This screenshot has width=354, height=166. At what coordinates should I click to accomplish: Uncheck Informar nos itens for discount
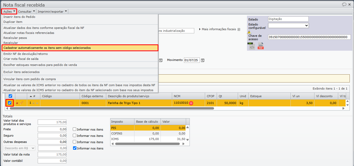coord(75,148)
